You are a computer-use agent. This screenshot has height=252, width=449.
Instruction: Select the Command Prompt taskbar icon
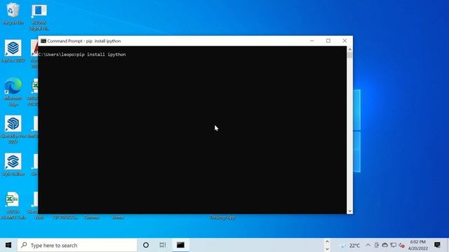pos(180,245)
